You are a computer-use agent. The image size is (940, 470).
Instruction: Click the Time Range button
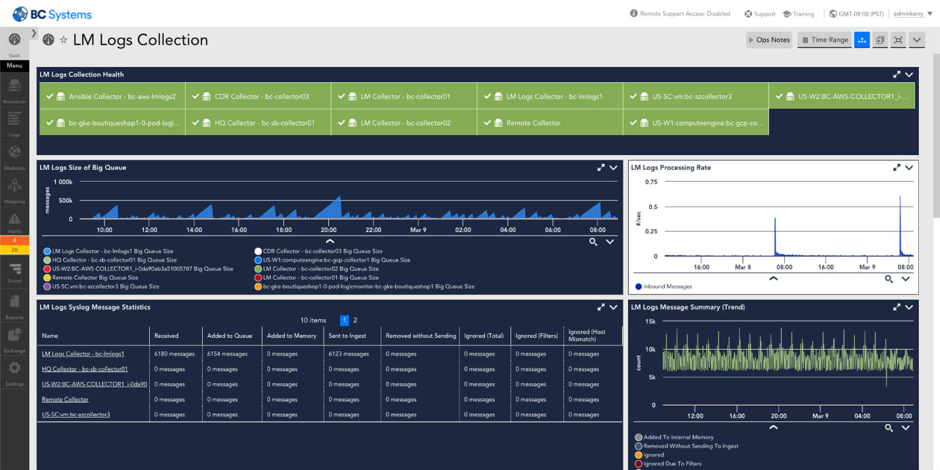(x=824, y=40)
